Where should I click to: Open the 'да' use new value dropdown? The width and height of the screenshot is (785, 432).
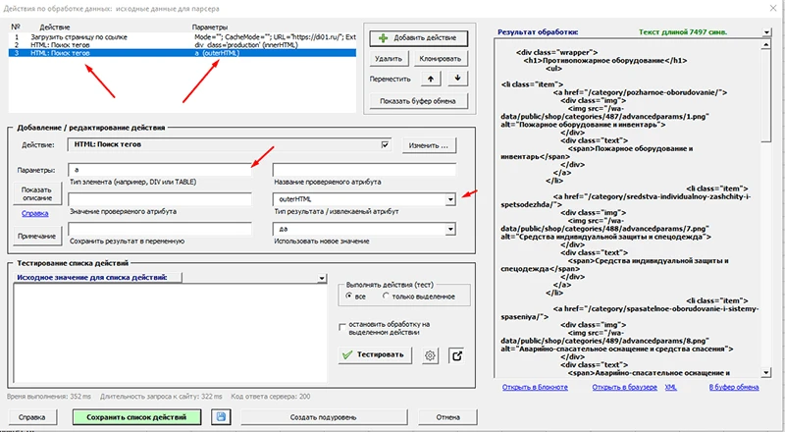coord(450,229)
